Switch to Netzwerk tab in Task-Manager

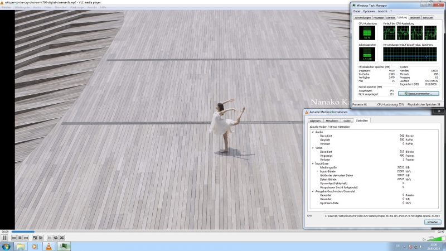pos(415,18)
